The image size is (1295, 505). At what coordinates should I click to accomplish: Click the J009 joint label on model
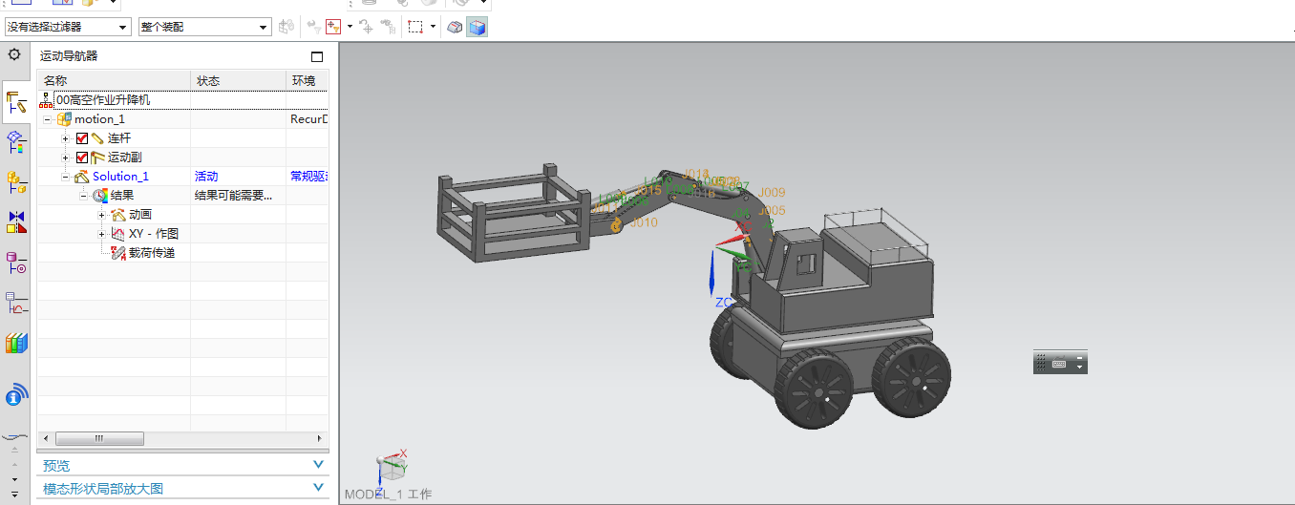coord(772,193)
